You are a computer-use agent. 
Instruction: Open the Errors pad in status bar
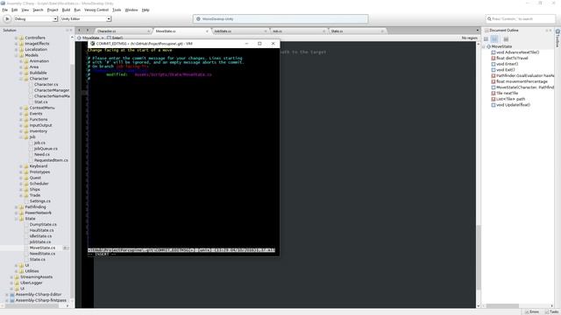(532, 311)
